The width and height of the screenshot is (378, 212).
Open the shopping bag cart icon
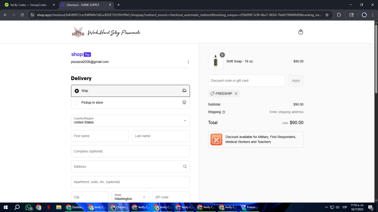point(301,32)
